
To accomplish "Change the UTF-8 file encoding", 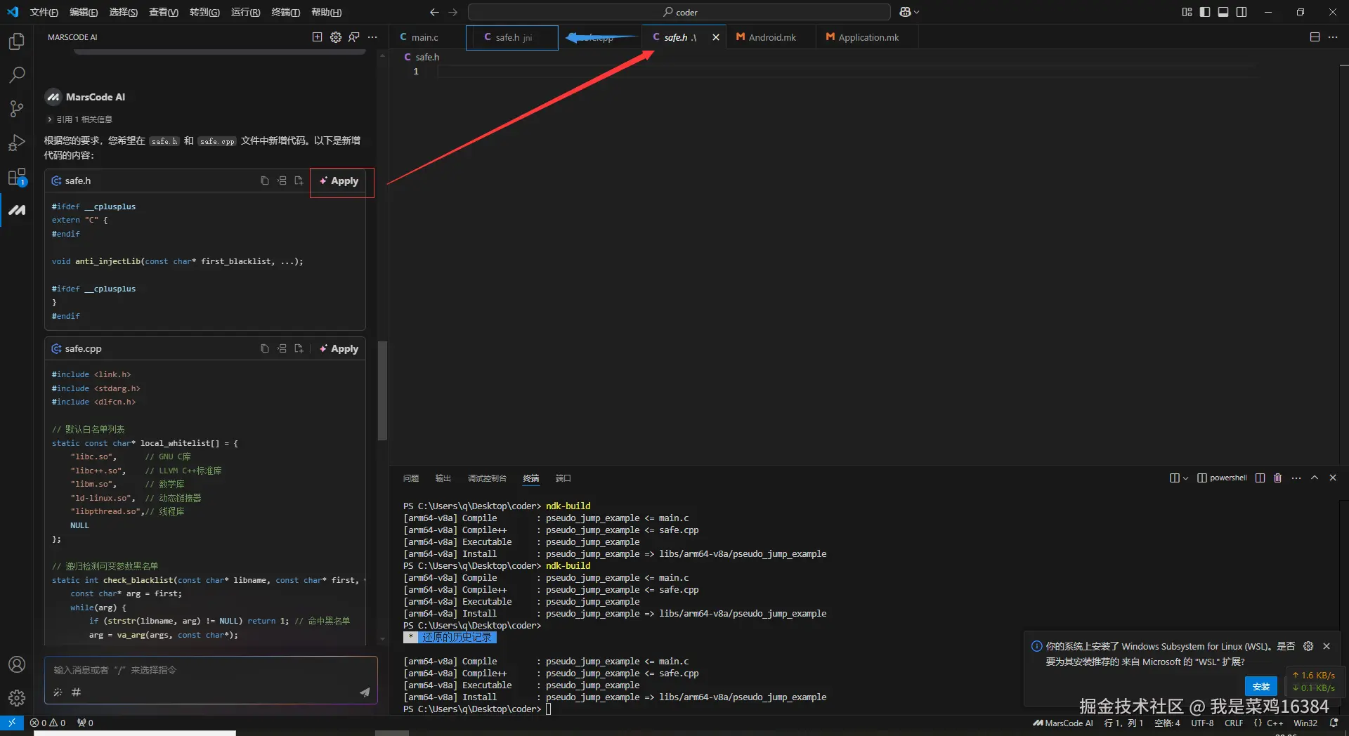I will coord(1202,723).
